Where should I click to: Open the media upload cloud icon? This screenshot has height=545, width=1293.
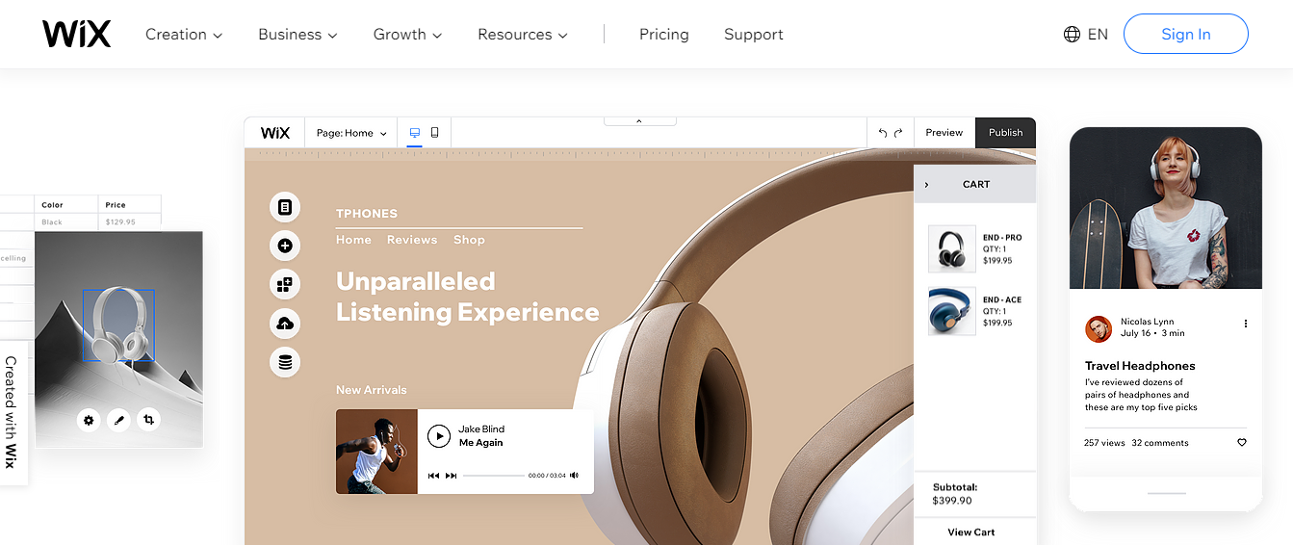click(x=285, y=324)
